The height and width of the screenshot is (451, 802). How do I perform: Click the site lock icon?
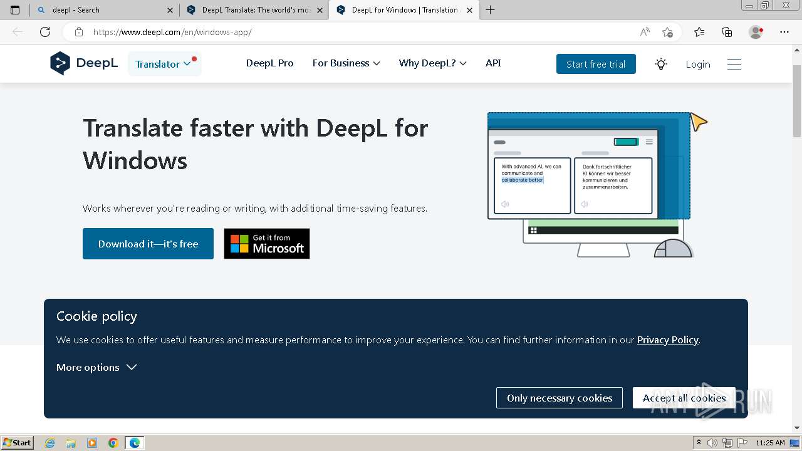(79, 32)
